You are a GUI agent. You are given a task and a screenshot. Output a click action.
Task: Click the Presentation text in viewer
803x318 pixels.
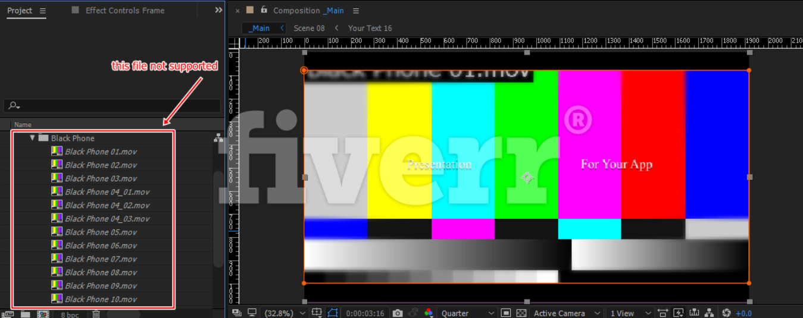click(439, 165)
